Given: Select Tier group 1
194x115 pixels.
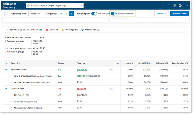Looking at the screenshot, I should pos(67,14).
